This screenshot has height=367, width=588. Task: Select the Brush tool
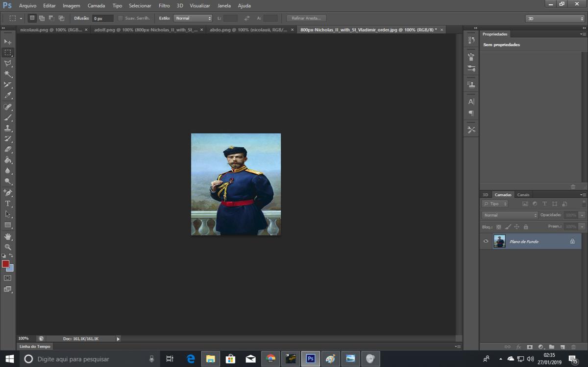[x=8, y=117]
